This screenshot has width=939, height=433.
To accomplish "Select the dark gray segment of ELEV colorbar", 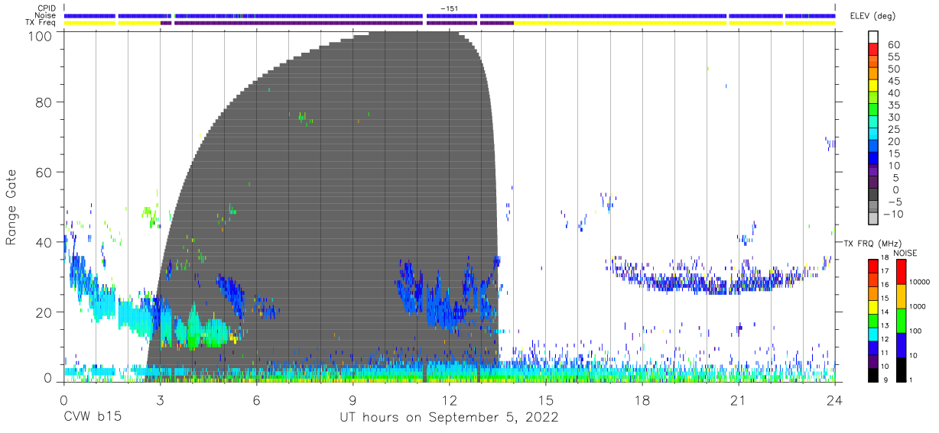I will pos(873,195).
